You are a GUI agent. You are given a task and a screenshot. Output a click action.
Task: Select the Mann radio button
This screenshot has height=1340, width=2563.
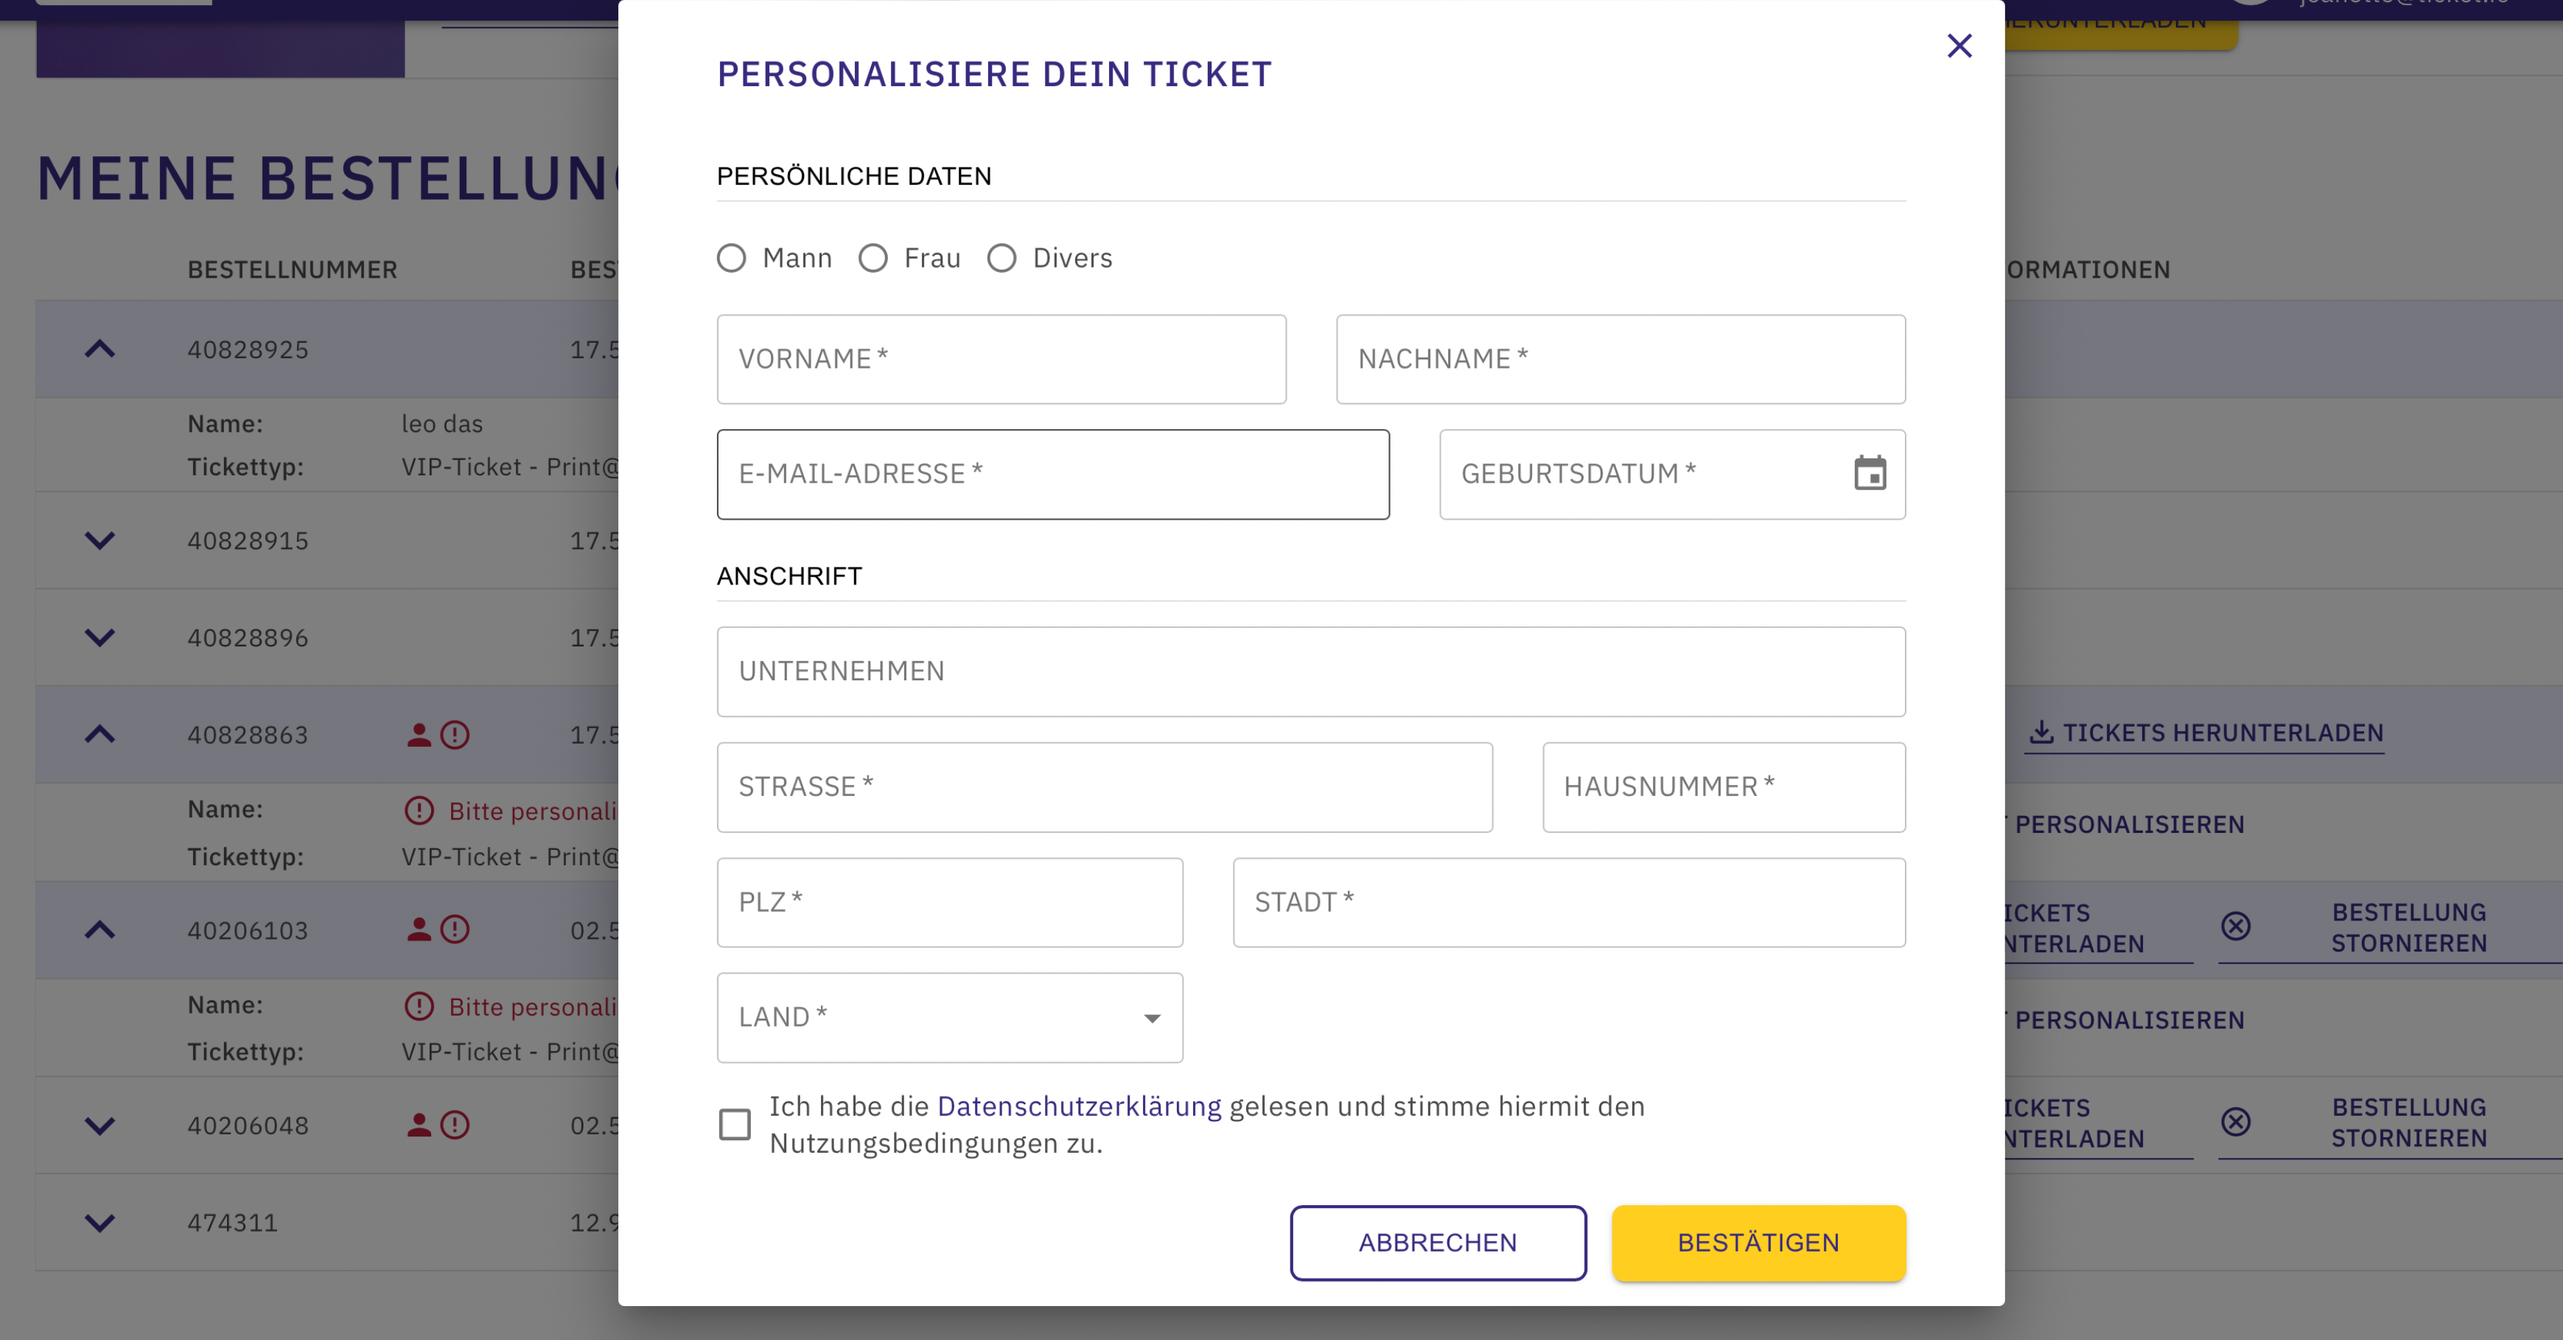[x=731, y=259]
